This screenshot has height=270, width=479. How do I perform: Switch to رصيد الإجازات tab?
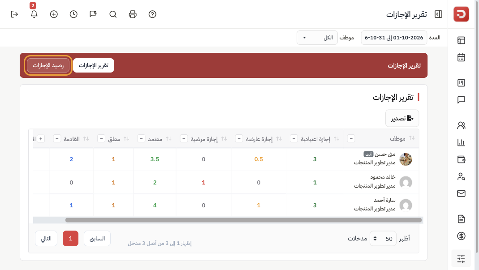[48, 65]
